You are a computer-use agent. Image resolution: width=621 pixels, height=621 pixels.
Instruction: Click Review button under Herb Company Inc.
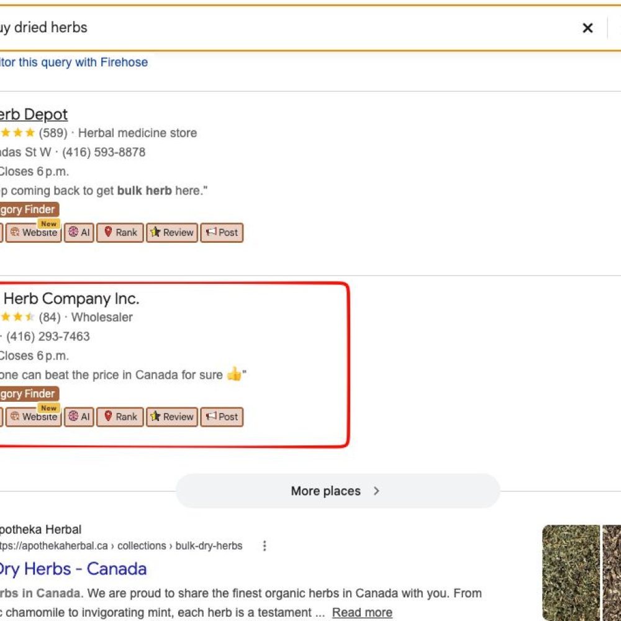click(172, 417)
